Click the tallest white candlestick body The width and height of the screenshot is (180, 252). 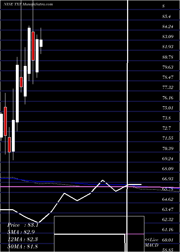(17, 94)
